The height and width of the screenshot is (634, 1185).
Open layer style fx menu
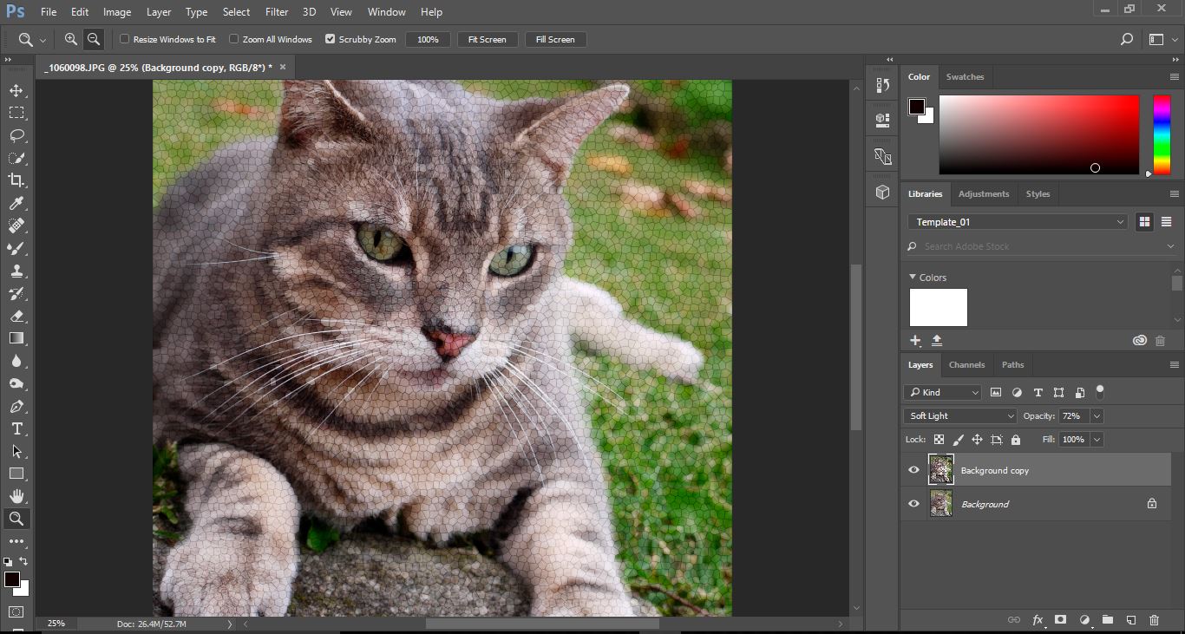[1038, 620]
